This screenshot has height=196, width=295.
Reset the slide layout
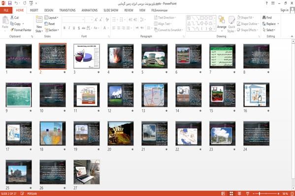click(50, 24)
